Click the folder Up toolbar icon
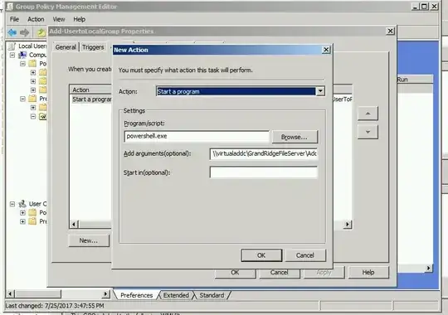Image resolution: width=448 pixels, height=315 pixels. (41, 32)
